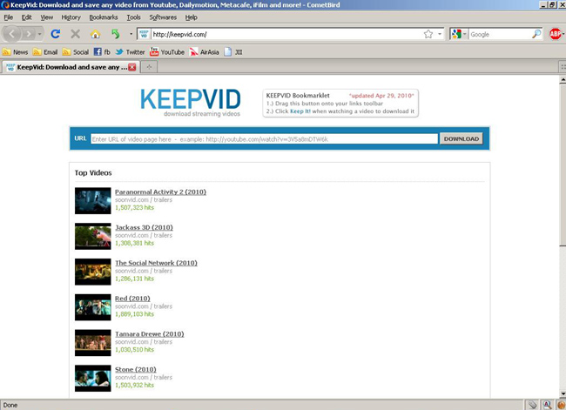This screenshot has width=566, height=410.
Task: Click the Stop loading X icon
Action: tap(76, 34)
